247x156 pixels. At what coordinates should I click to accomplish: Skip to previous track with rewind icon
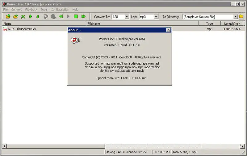[x=61, y=16]
